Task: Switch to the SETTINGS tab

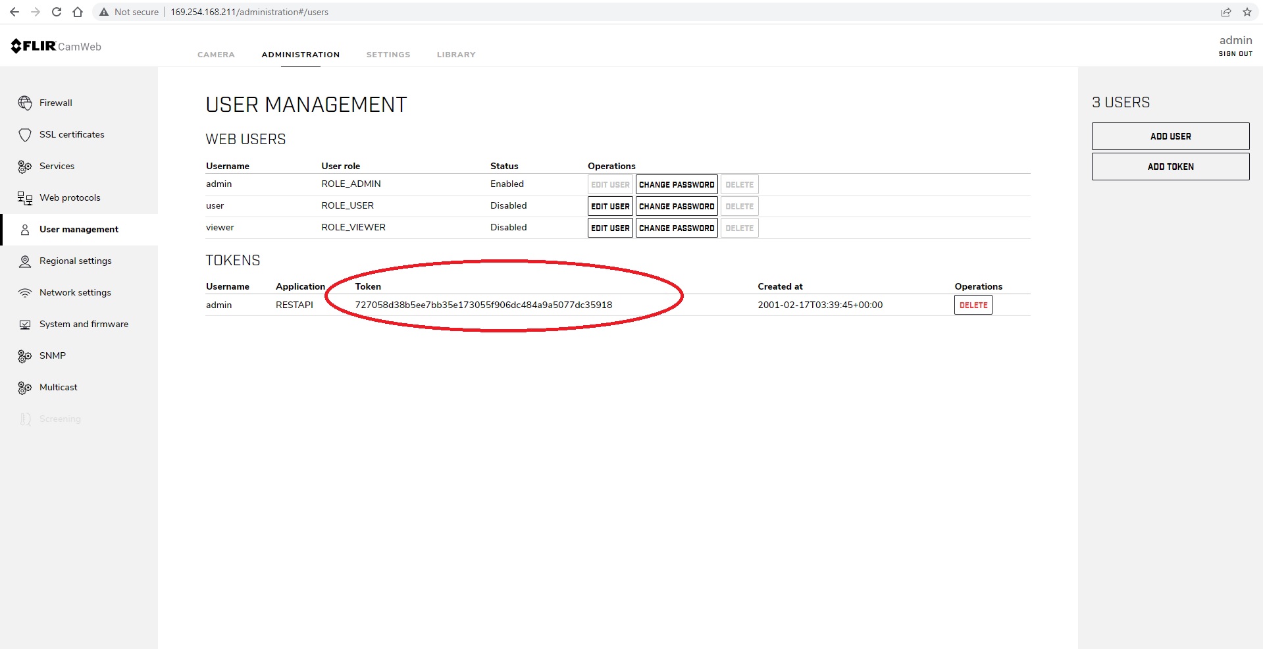Action: tap(388, 55)
